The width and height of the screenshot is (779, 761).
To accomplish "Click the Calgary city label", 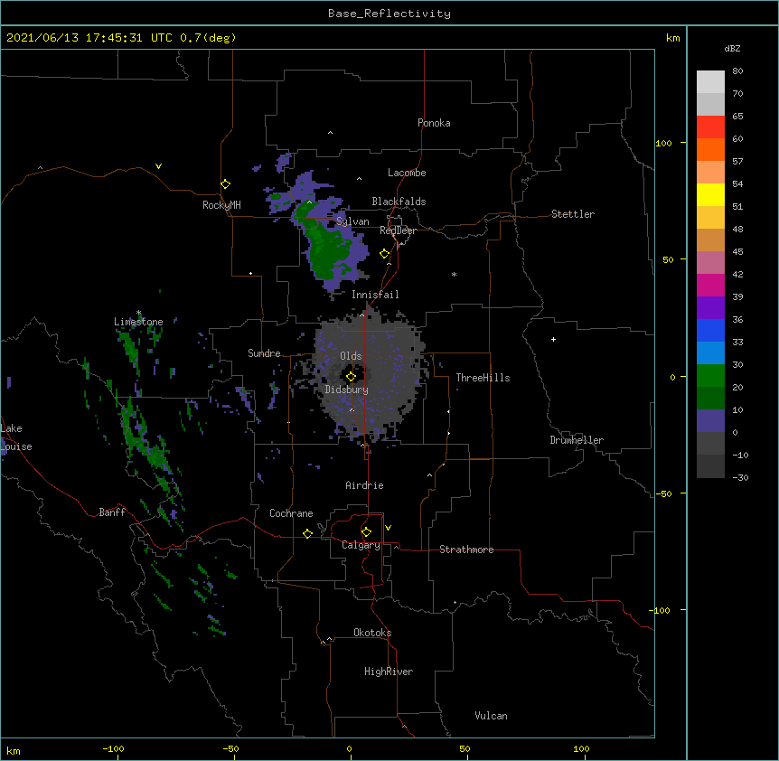I will [361, 545].
